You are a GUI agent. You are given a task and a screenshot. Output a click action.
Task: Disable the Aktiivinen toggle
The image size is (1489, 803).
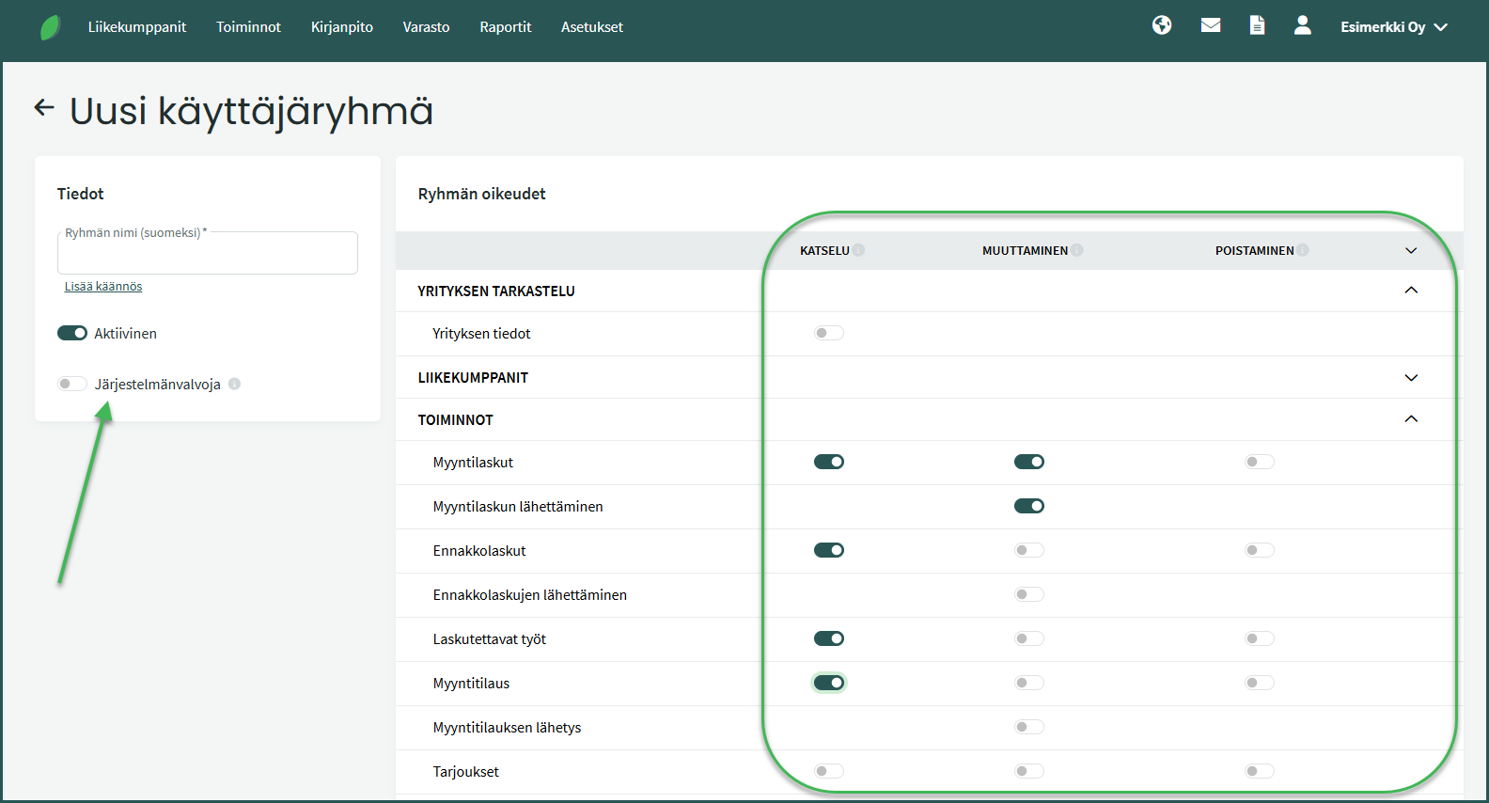pos(72,333)
